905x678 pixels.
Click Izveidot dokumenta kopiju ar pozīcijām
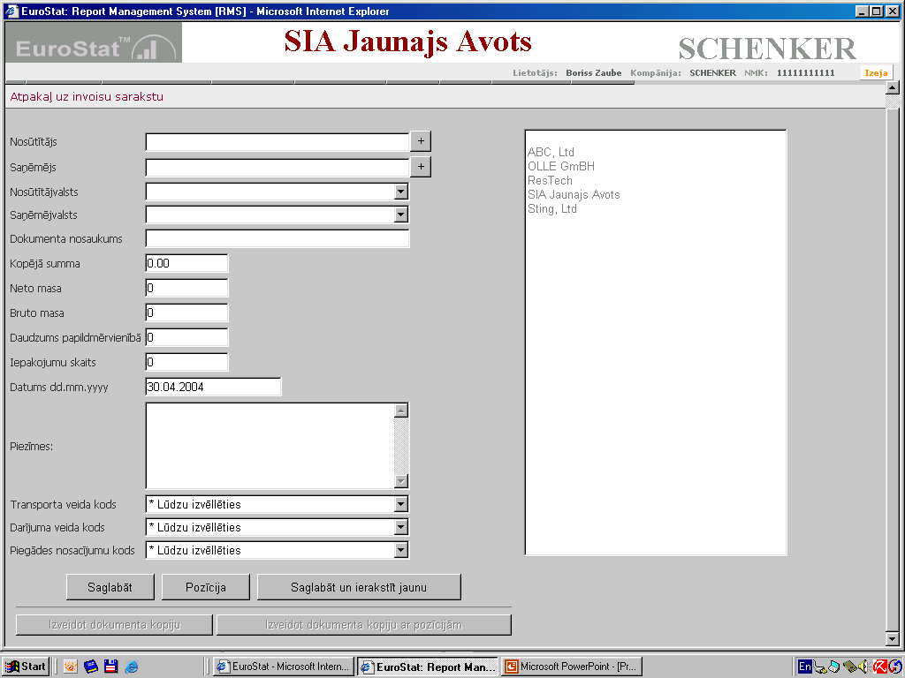click(363, 625)
